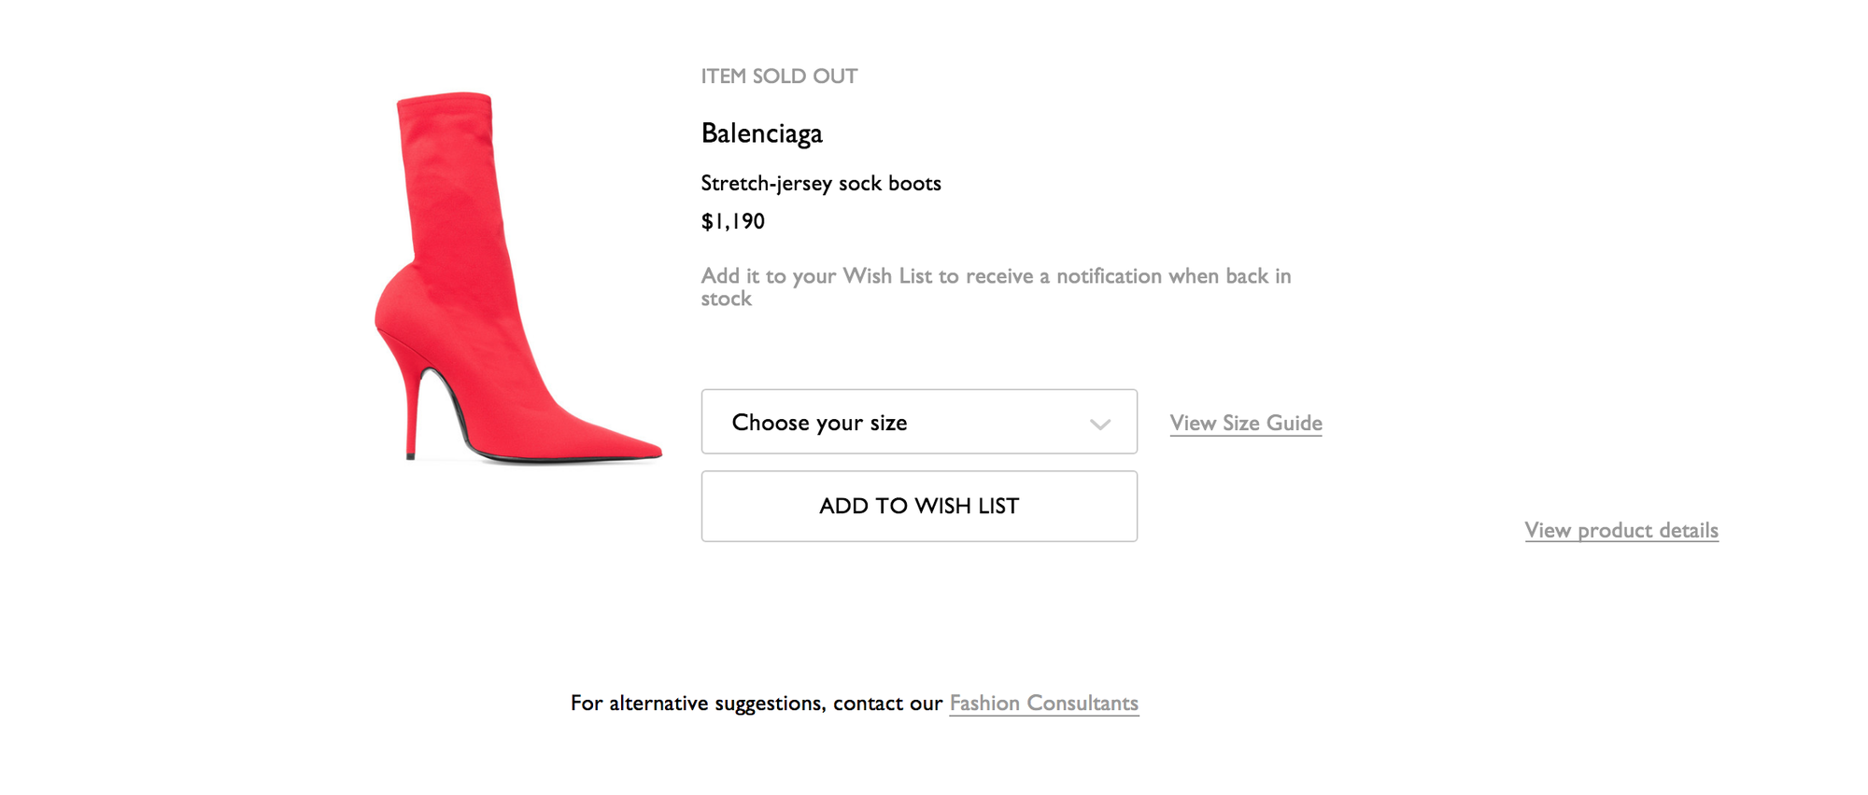Image resolution: width=1868 pixels, height=795 pixels.
Task: Click the wish list notification message
Action: 996,286
